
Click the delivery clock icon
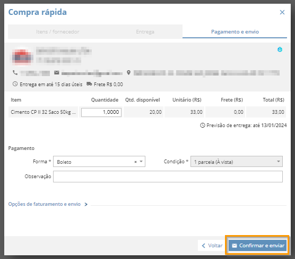(x=15, y=84)
